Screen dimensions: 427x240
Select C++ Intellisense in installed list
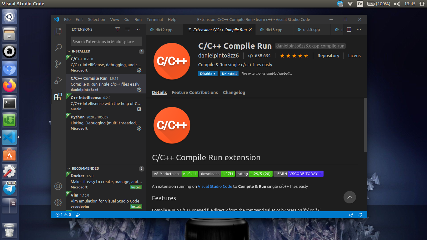[106, 103]
